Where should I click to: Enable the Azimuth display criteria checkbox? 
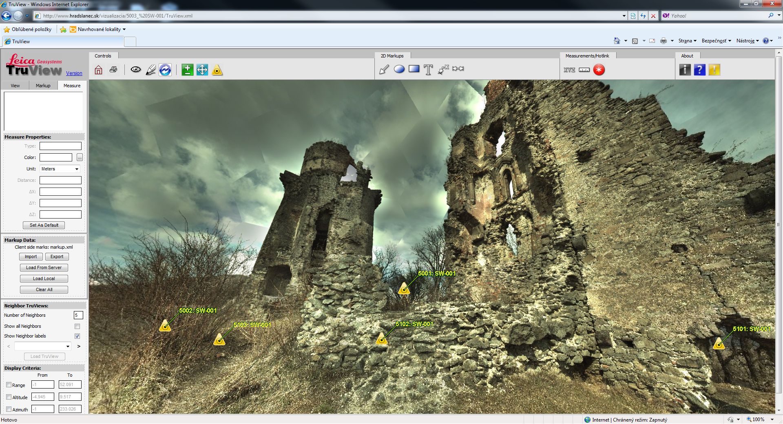9,409
